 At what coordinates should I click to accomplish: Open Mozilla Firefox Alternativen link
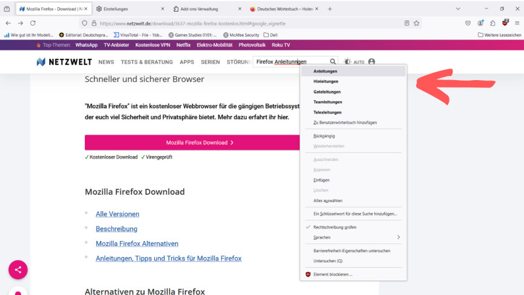137,243
